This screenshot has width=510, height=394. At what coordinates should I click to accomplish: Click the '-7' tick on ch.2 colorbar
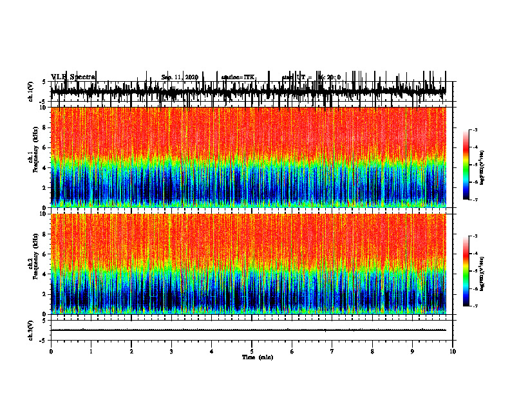pyautogui.click(x=475, y=306)
